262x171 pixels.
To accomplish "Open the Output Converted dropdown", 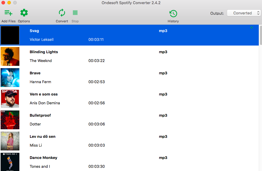I will 244,13.
